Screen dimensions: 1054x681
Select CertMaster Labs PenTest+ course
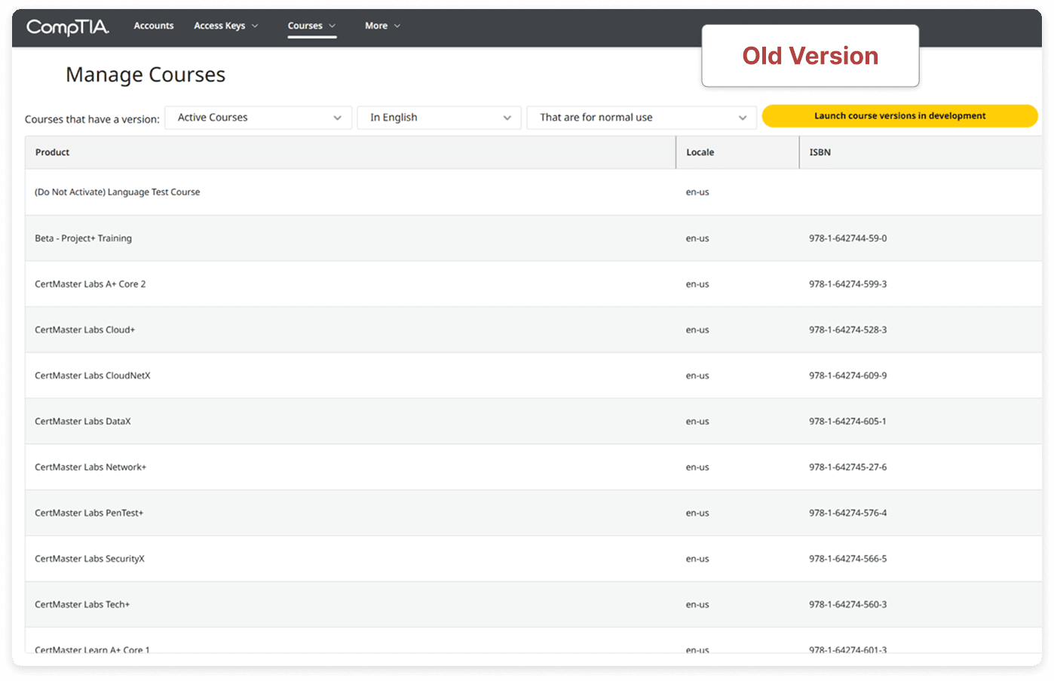(x=89, y=513)
